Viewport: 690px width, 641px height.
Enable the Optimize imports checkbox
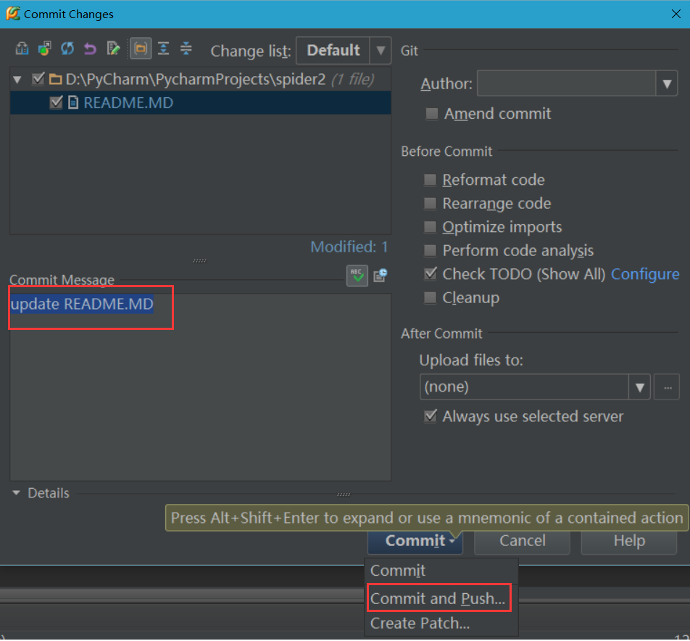[430, 227]
